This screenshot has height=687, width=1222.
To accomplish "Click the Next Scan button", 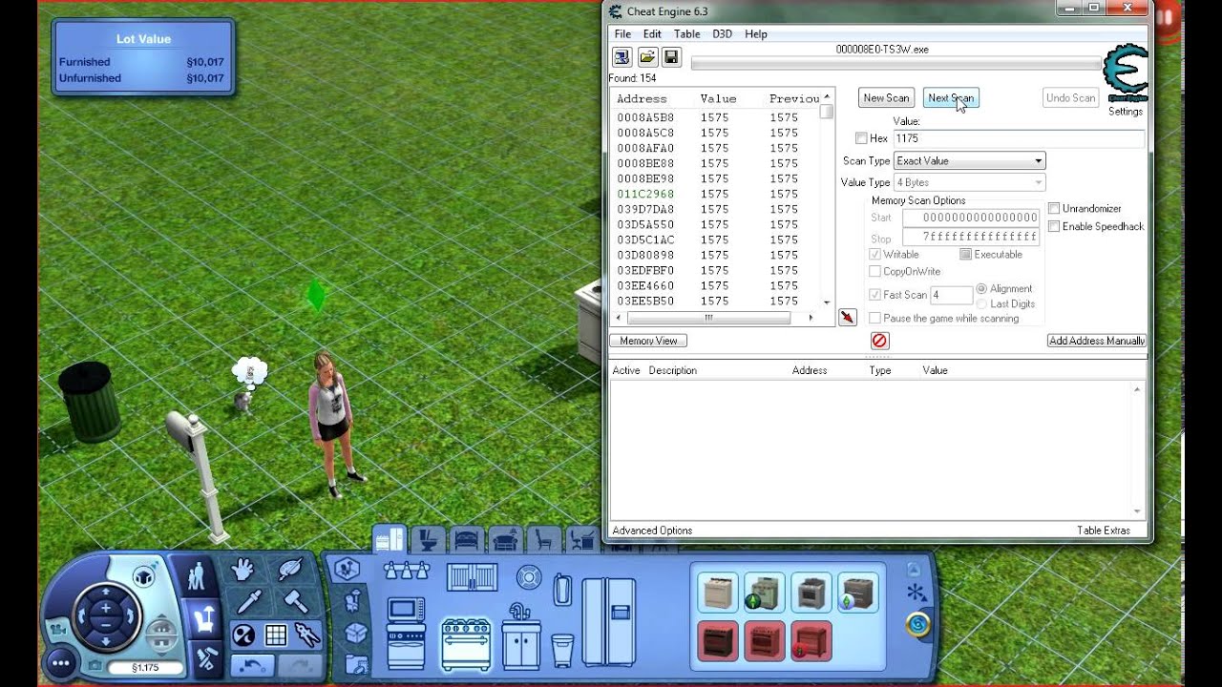I will pyautogui.click(x=951, y=97).
